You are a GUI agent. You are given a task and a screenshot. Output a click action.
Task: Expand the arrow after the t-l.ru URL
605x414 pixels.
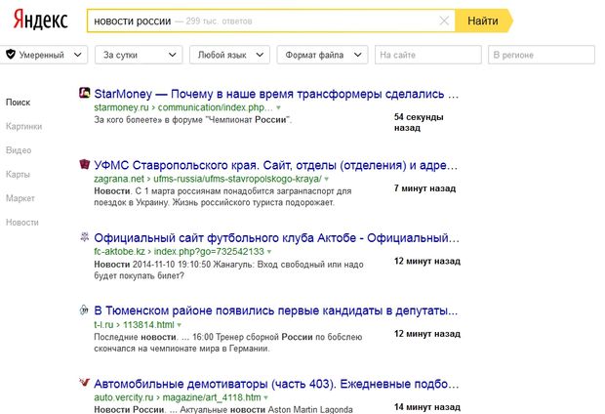click(x=179, y=325)
